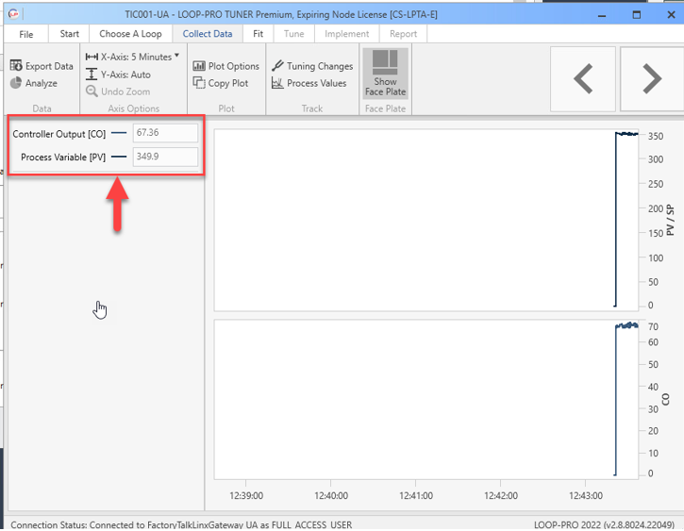The width and height of the screenshot is (684, 531).
Task: Click the Controller Output value field 67.36
Action: 165,133
